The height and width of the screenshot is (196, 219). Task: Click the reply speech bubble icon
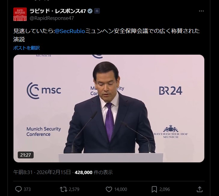coord(18,189)
